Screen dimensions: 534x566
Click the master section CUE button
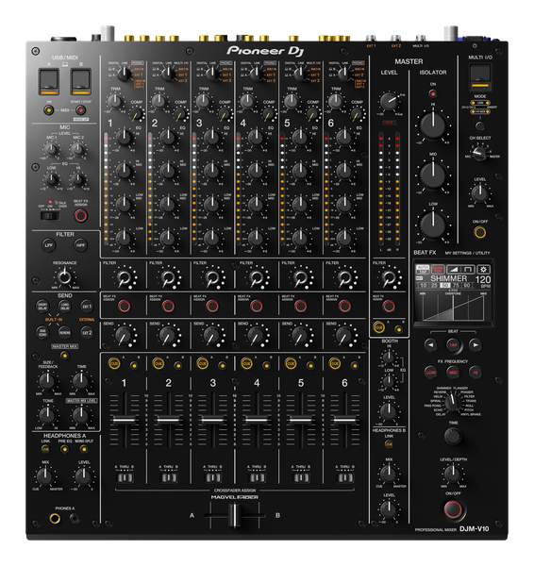tap(378, 327)
